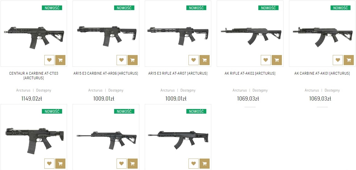
Task: Favorite the AR15 E3 Rifle AT-AR07
Action: pyautogui.click(x=193, y=60)
